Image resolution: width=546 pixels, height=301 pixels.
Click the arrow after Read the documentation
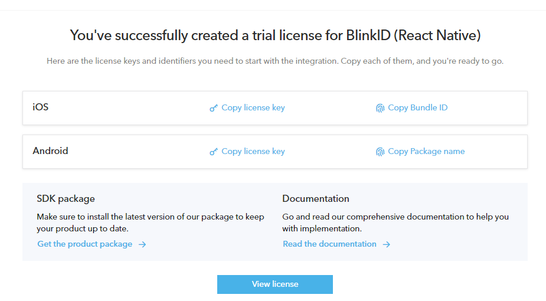click(x=386, y=244)
